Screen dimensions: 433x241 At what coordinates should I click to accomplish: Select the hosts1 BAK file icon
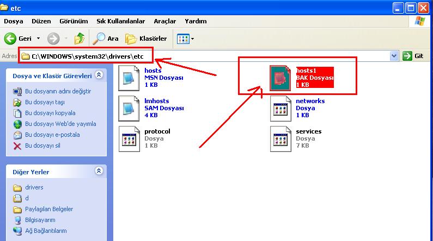coord(280,78)
